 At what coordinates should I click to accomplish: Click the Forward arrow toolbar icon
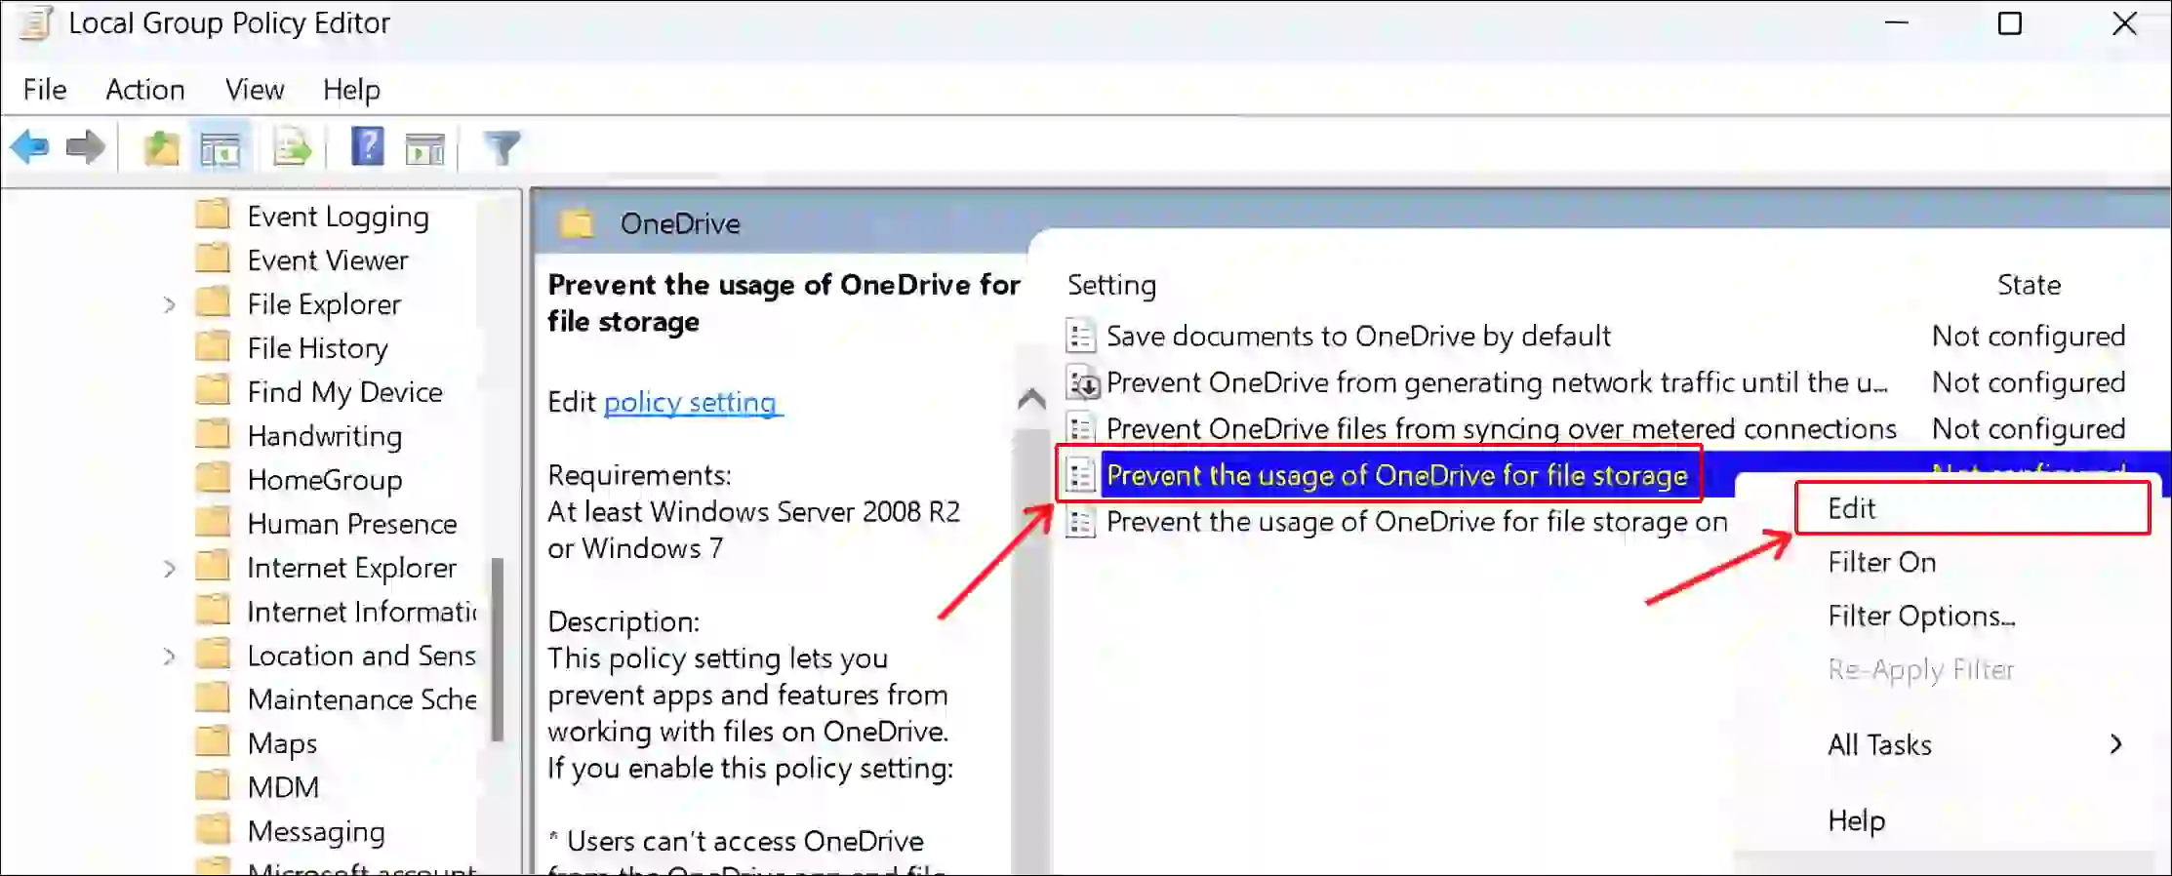(x=86, y=148)
